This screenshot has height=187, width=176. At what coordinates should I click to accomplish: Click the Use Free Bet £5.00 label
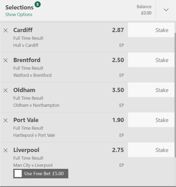click(44, 174)
